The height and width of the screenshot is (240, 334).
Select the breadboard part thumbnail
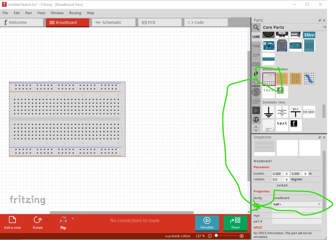[269, 79]
